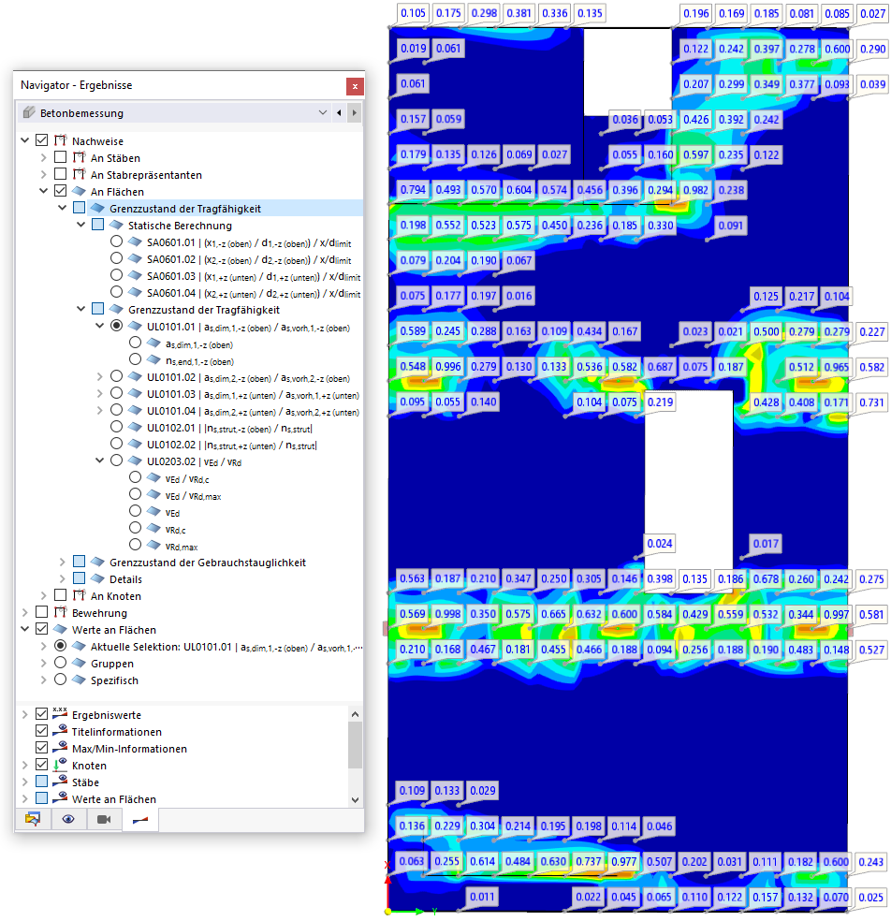Click the Spezifisch surface icon
The width and height of the screenshot is (891, 921).
tap(79, 680)
